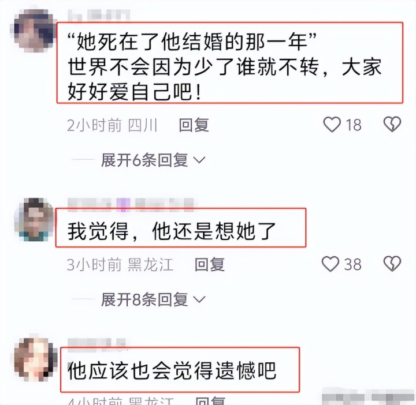Reply to the 2小时前 四川 comment
Screen dimensions: 416x405
pyautogui.click(x=194, y=125)
